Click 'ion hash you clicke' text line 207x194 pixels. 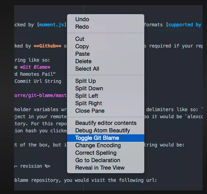(x=40, y=131)
